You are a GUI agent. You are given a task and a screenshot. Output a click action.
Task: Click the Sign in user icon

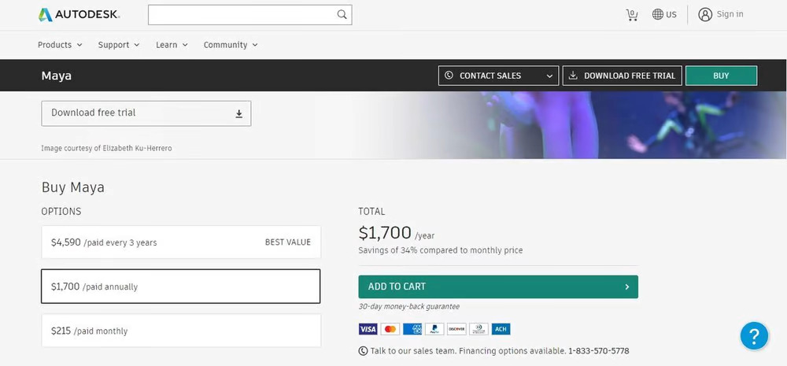coord(705,14)
